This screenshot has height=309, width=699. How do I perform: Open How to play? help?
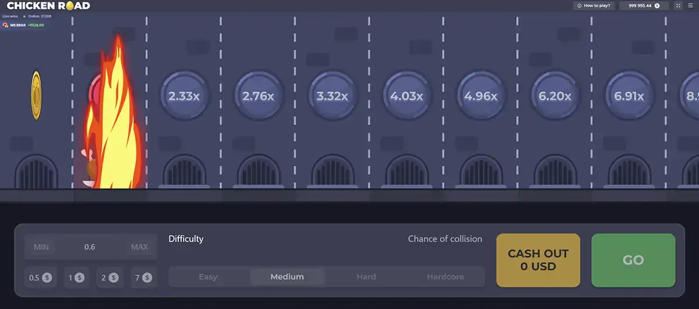click(594, 5)
